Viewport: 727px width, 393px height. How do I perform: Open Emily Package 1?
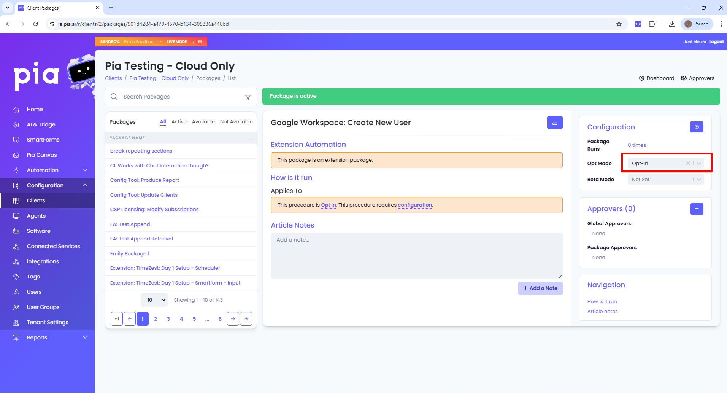[x=130, y=254]
